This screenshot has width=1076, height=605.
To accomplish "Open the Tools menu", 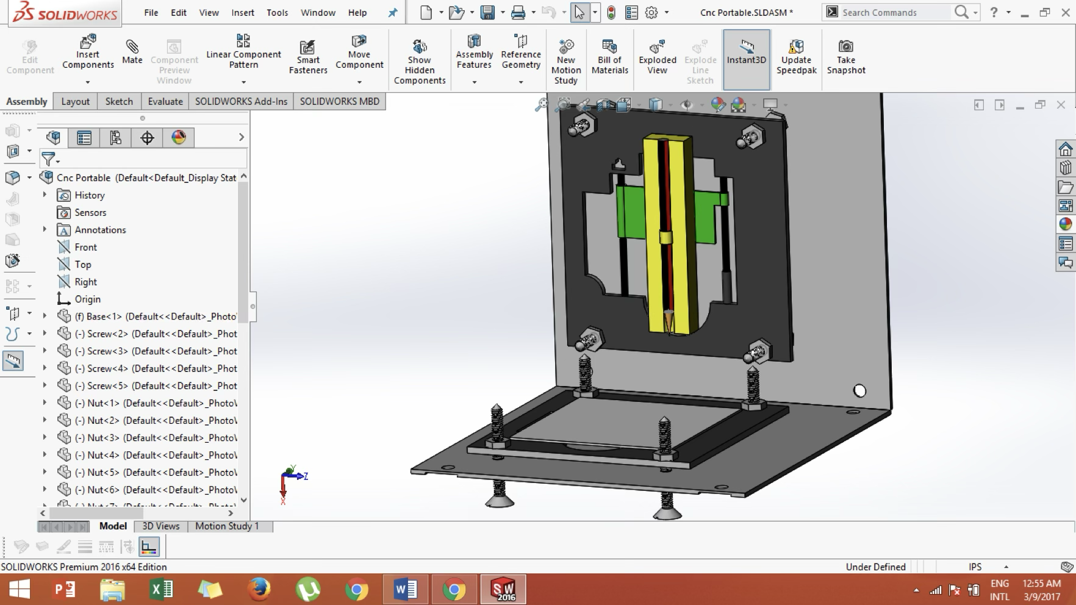I will coord(277,12).
